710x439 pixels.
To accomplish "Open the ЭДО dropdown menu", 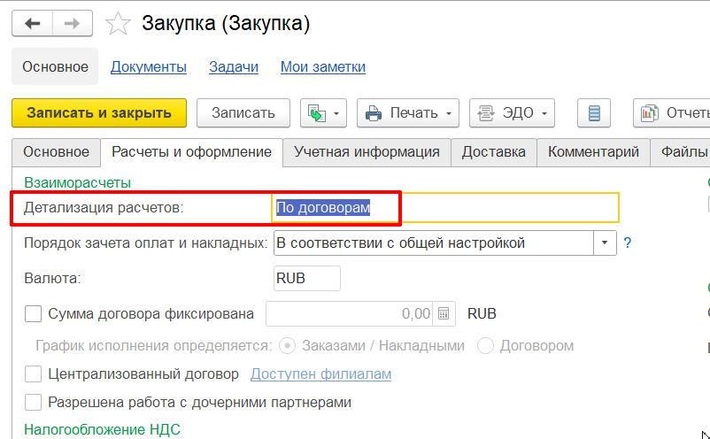I will pos(512,113).
